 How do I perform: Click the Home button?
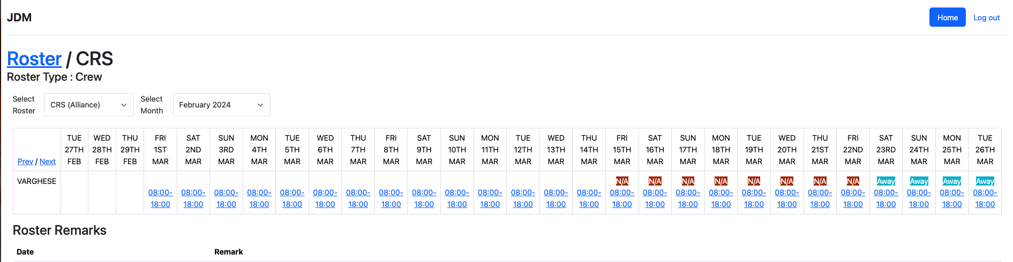tap(947, 18)
